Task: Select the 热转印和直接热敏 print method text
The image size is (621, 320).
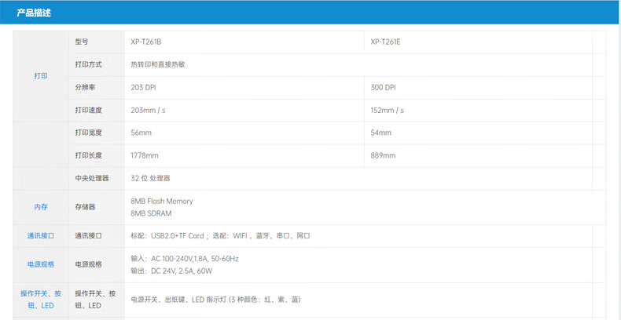Action: 158,65
